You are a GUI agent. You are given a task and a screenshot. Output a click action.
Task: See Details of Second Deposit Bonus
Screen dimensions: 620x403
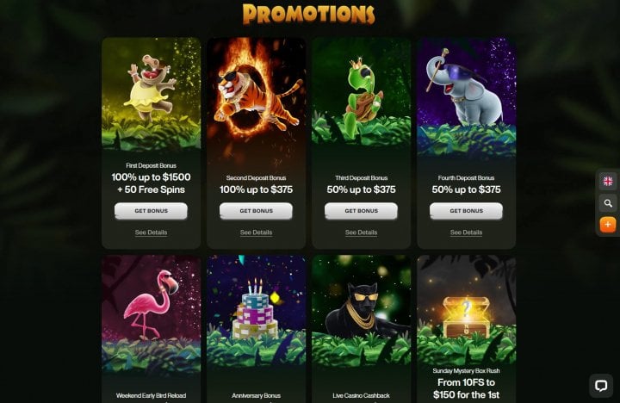pos(257,232)
